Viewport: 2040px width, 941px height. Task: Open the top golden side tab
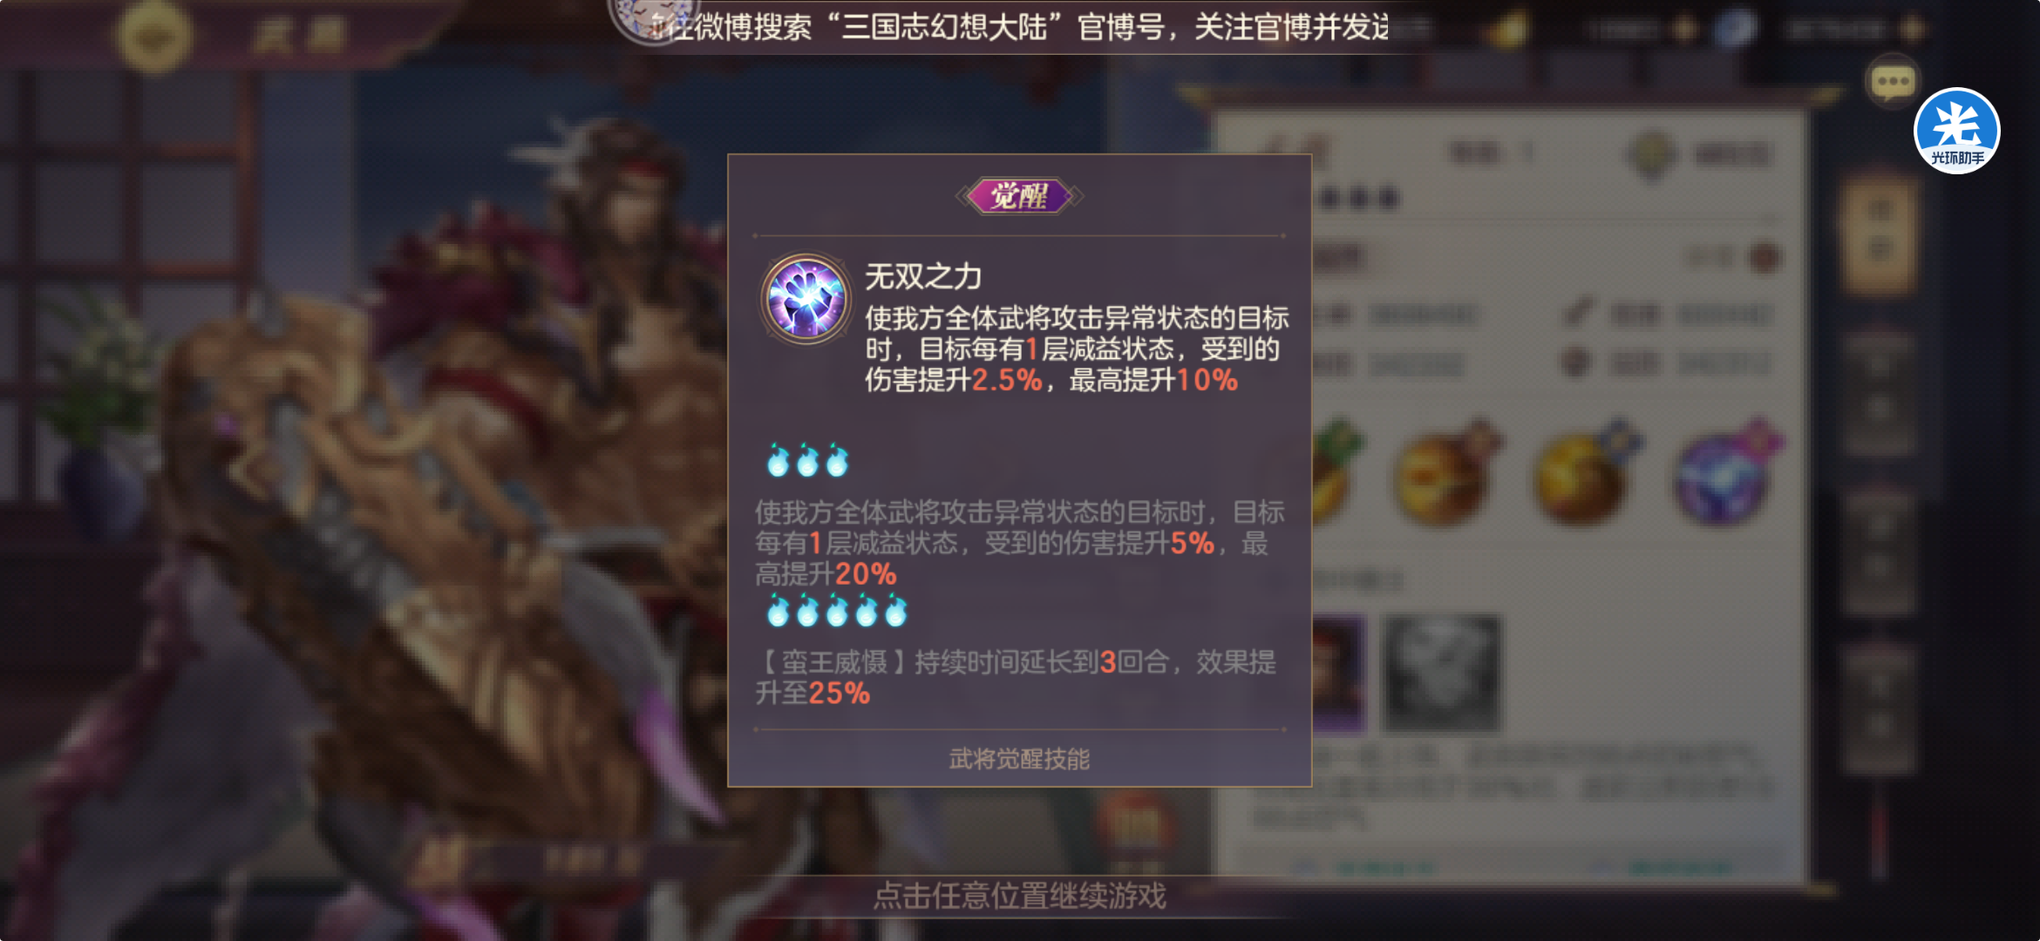point(1880,234)
